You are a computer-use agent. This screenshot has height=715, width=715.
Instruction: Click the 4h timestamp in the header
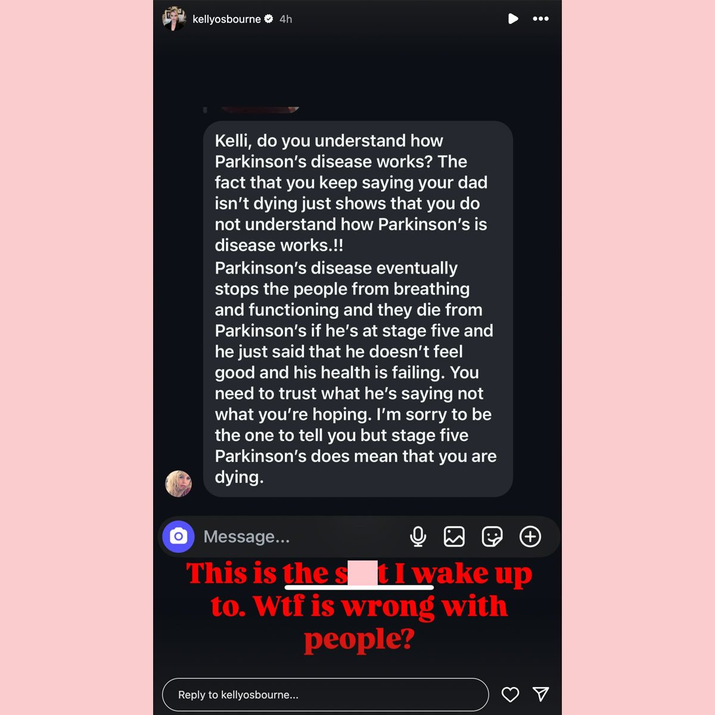pos(286,19)
